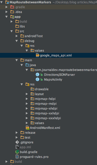Select the mipmap-xhdpi folder name
Image resolution: width=97 pixels, height=165 pixels.
(x=46, y=109)
